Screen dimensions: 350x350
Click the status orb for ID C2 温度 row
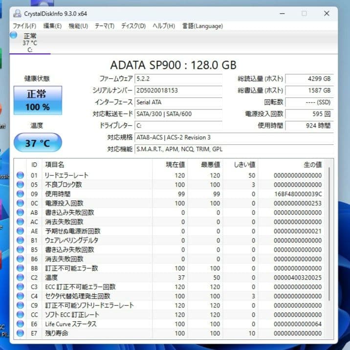pos(21,278)
